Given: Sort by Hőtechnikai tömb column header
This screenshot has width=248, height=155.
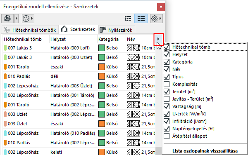Looking at the screenshot, I should [x=23, y=39].
